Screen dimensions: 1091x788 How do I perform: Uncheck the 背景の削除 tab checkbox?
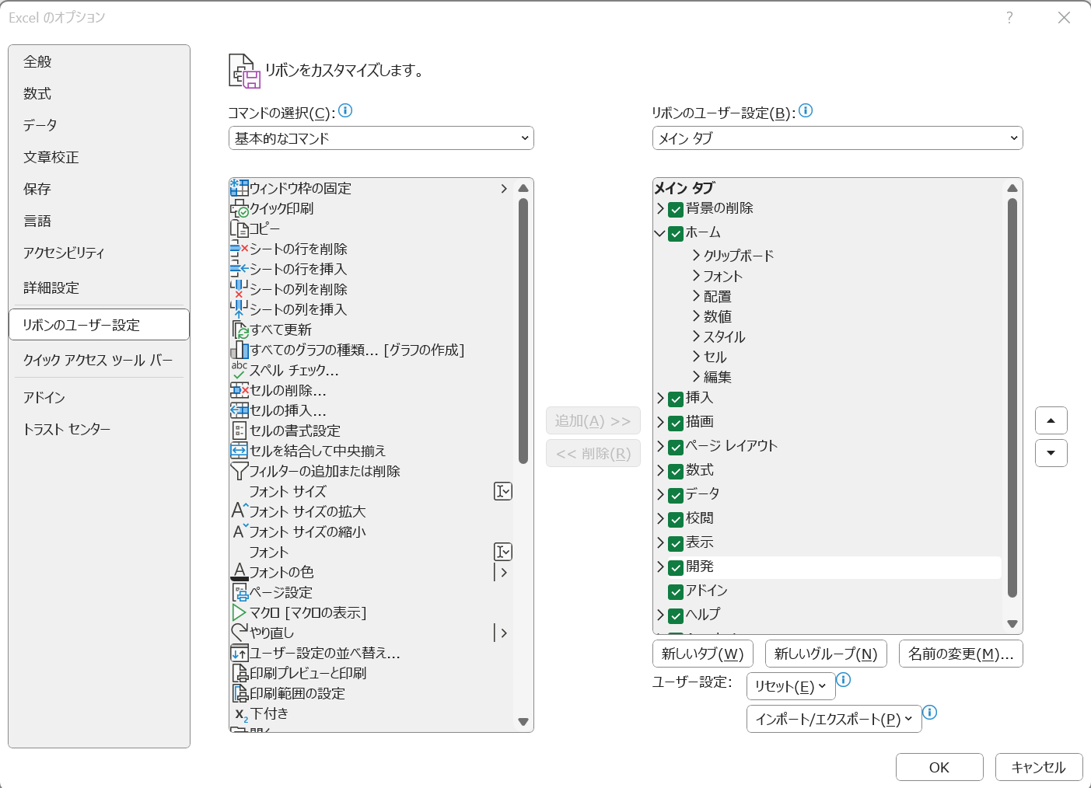(676, 209)
